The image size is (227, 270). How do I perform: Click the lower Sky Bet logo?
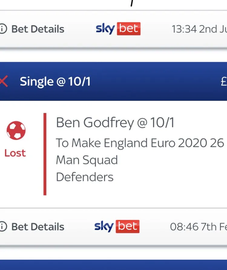pos(117,226)
